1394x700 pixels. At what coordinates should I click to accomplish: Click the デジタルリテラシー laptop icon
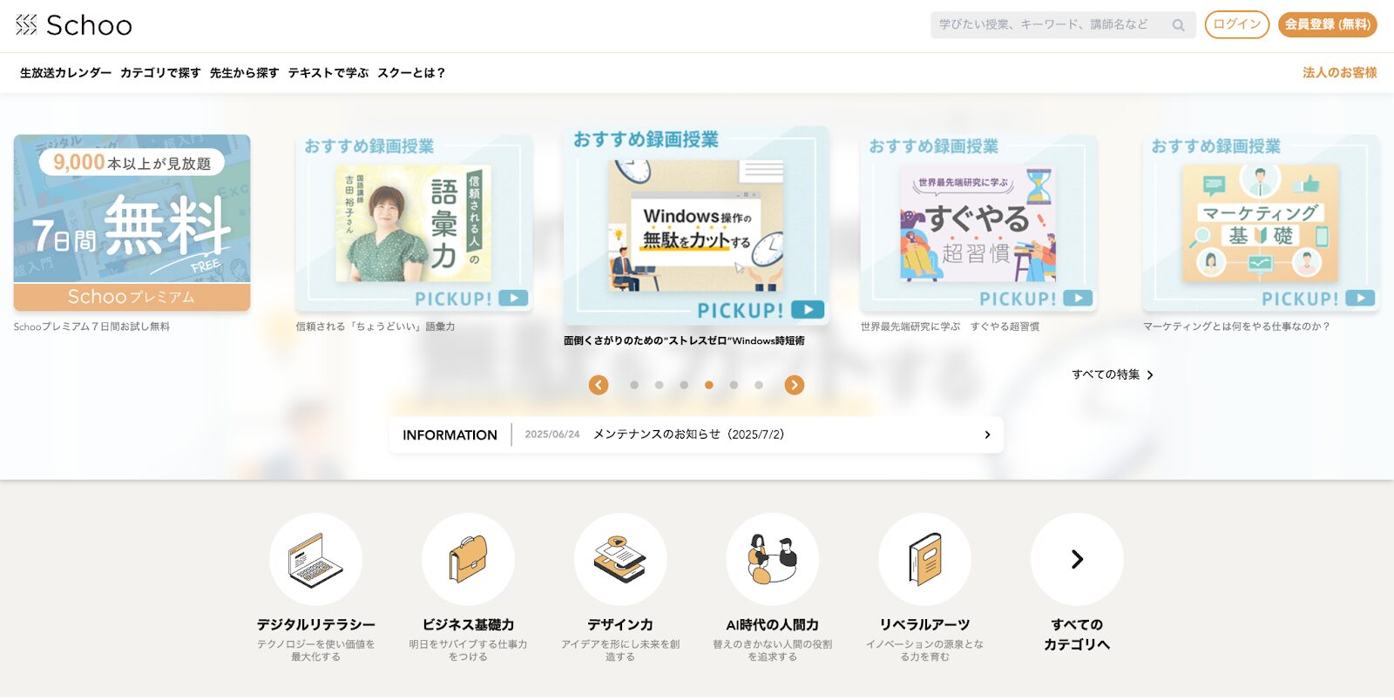[x=315, y=559]
